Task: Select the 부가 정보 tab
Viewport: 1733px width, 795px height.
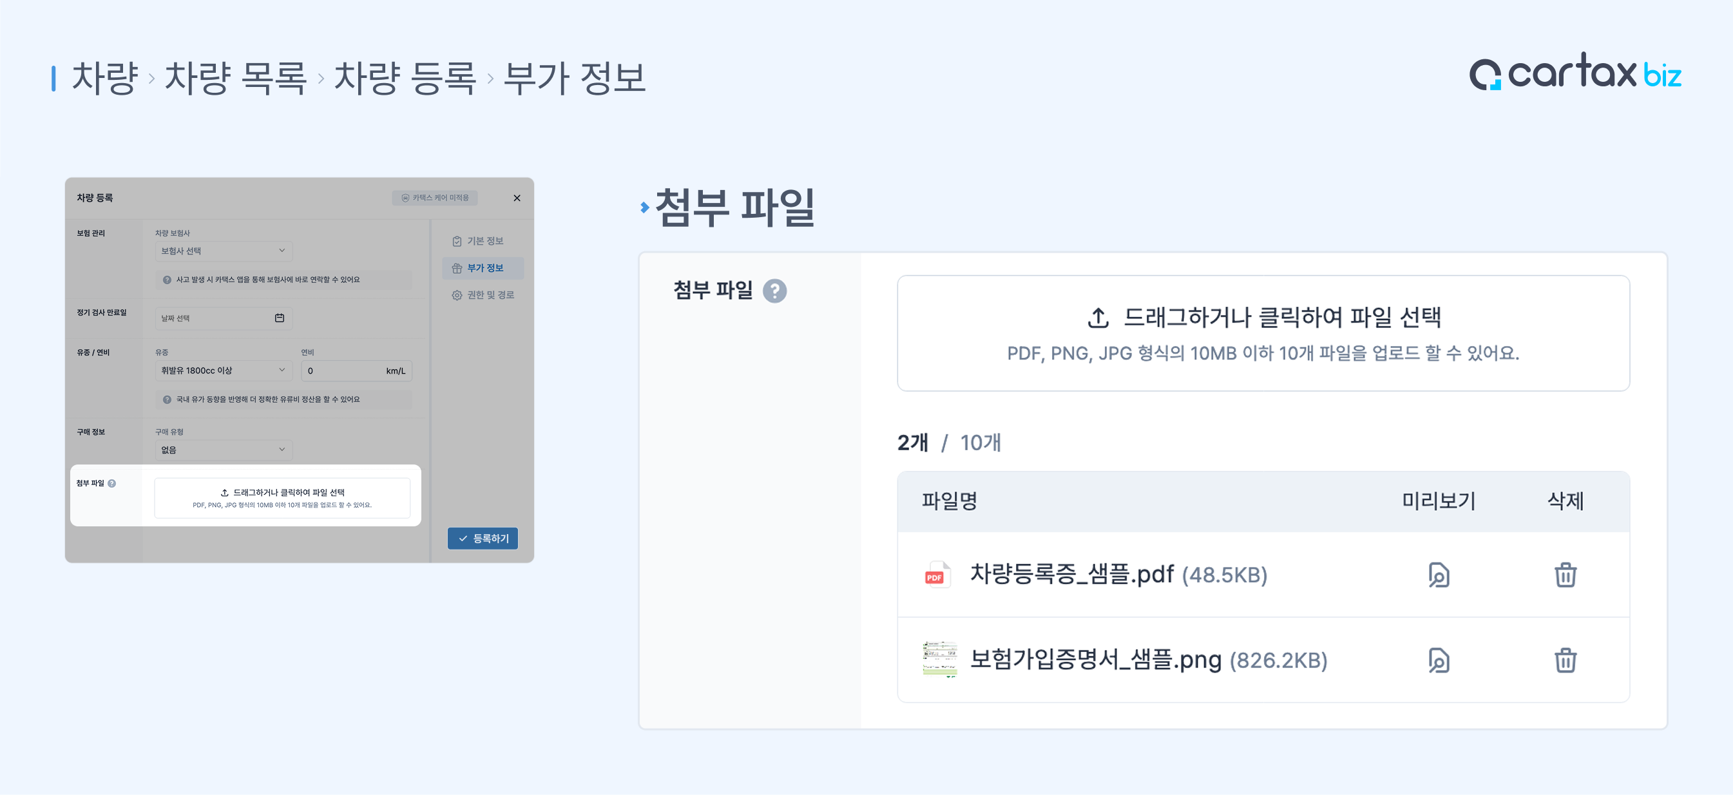Action: pyautogui.click(x=484, y=268)
